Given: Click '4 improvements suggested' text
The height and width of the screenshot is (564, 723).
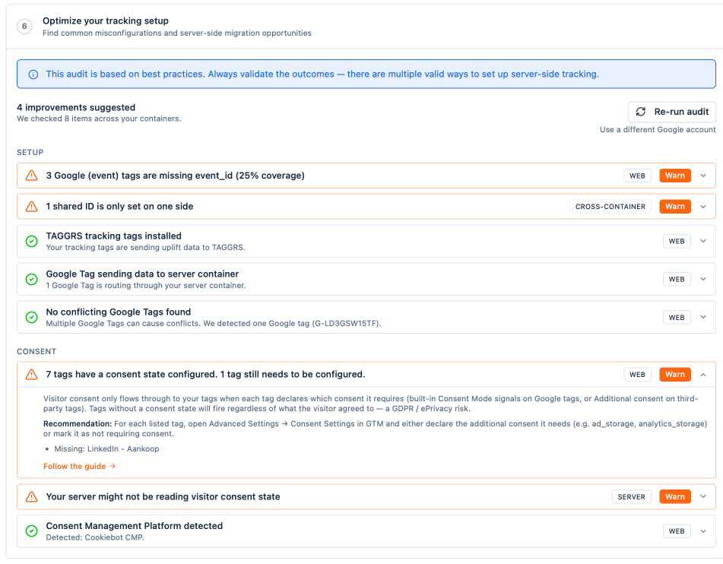Looking at the screenshot, I should [x=76, y=107].
